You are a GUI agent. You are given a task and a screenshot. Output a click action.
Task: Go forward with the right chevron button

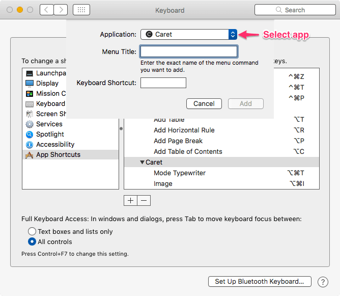tap(61, 10)
